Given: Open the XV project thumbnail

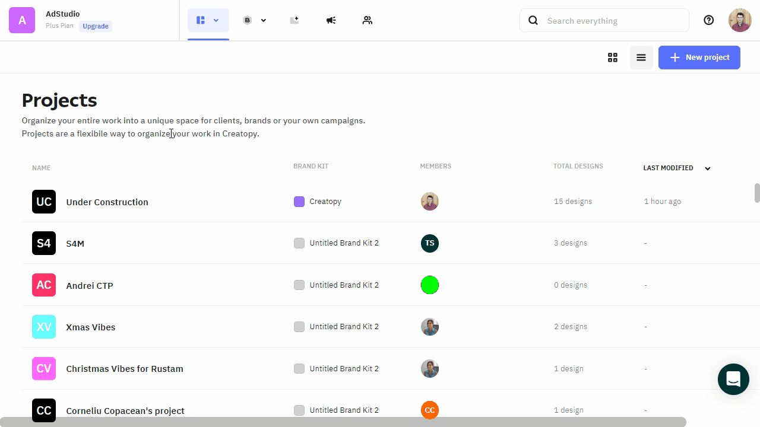Looking at the screenshot, I should click(44, 327).
